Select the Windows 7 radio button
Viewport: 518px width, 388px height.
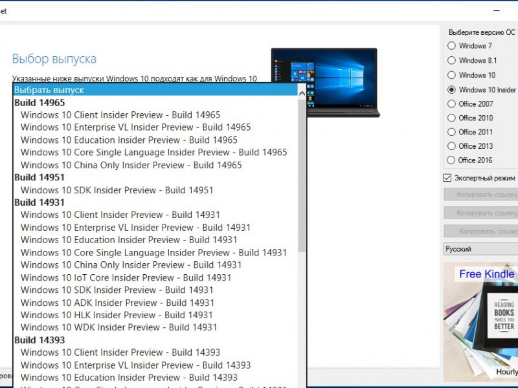451,46
